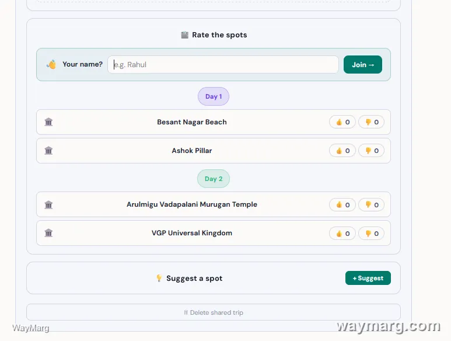The height and width of the screenshot is (341, 451).
Task: Click the Your name? label
Action: (x=82, y=64)
